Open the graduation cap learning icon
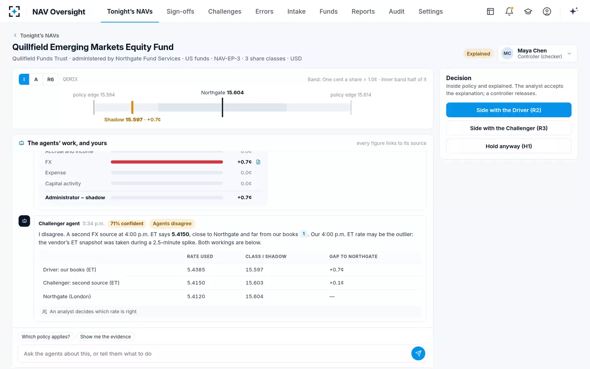 click(528, 11)
